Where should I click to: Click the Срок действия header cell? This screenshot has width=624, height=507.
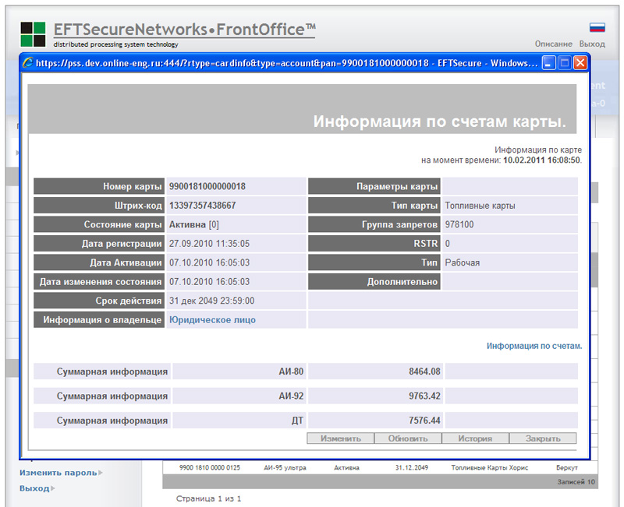[x=99, y=301]
